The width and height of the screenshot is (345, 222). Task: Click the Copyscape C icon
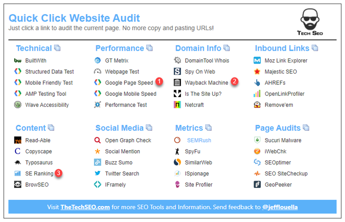coord(17,151)
